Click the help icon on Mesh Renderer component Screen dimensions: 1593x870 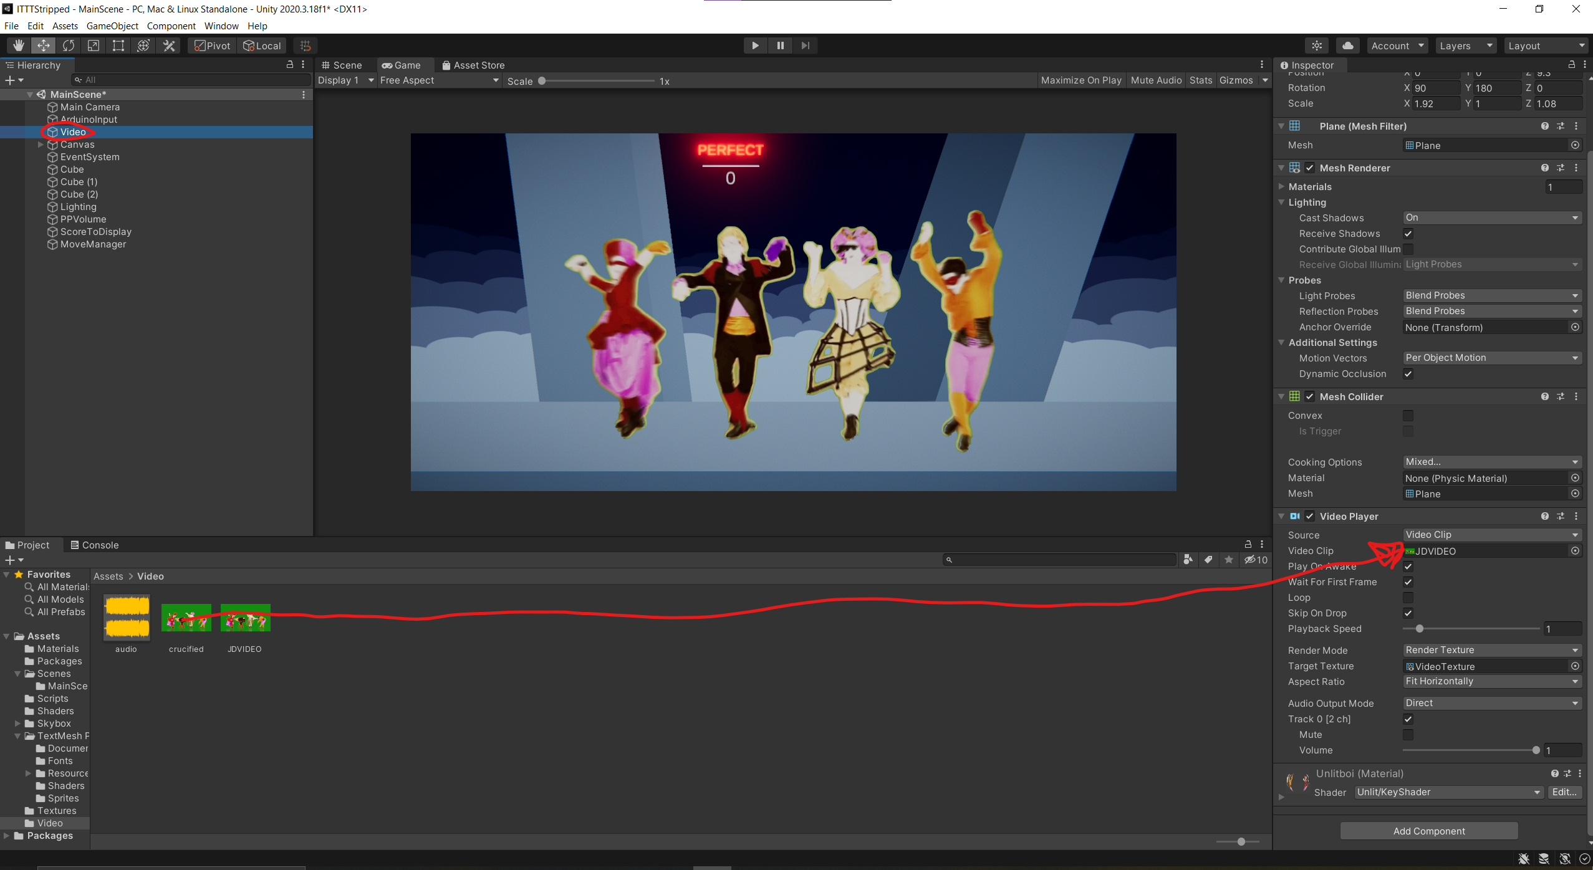pos(1544,167)
